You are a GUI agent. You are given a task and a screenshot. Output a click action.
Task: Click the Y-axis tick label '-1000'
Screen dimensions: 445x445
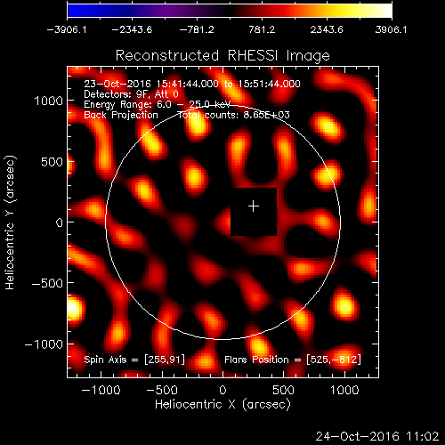pos(44,344)
